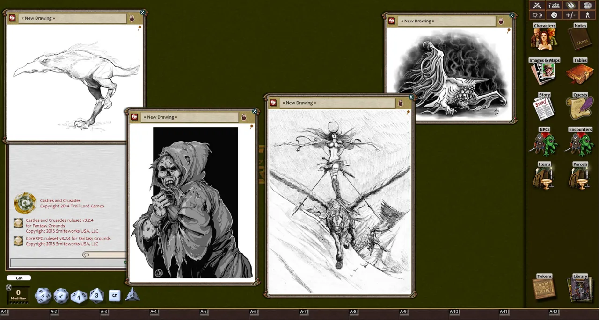Viewport: 599px width, 320px height.
Task: Select hotkey slot A-8
Action: coord(353,312)
